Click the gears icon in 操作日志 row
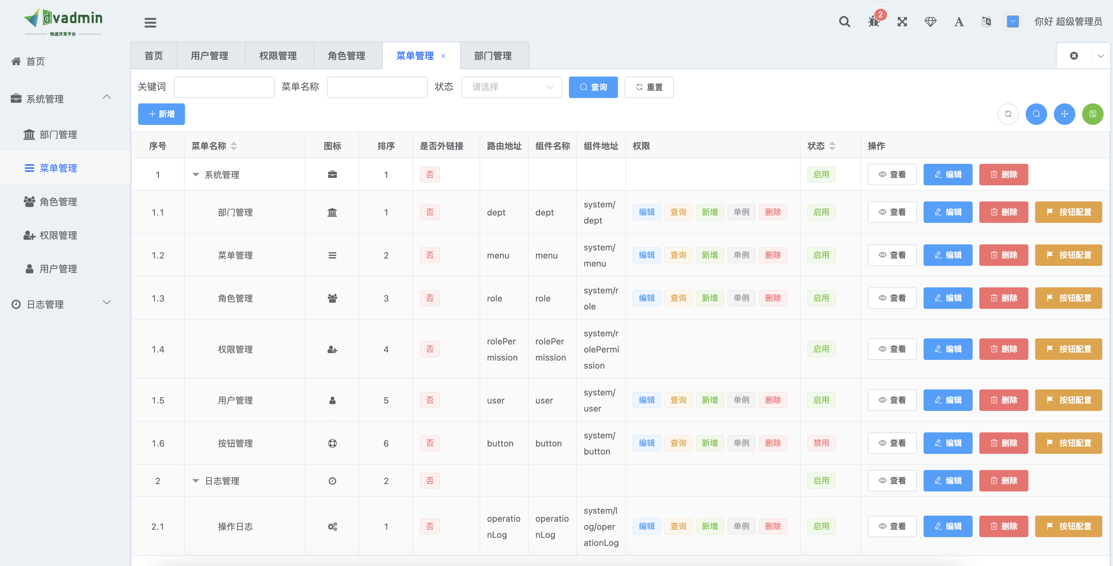This screenshot has height=566, width=1113. click(332, 526)
